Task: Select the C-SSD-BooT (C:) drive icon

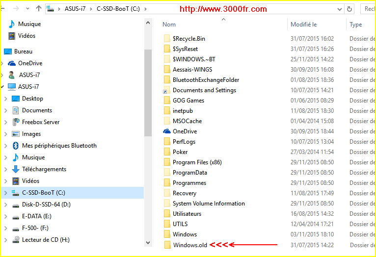Action: 16,193
